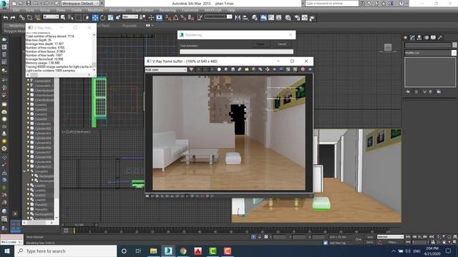
Task: Click the Type here to search taskbar box
Action: point(65,251)
